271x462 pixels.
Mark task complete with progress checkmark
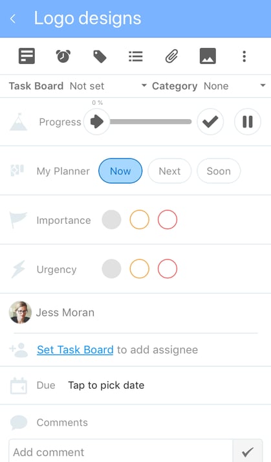coord(210,122)
